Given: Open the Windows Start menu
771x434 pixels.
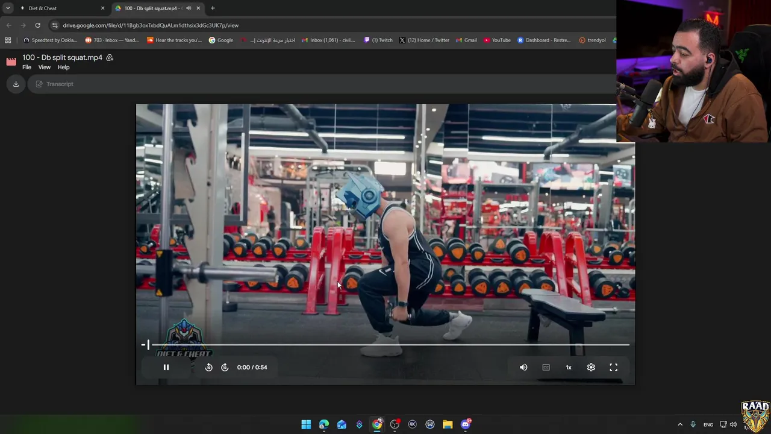Looking at the screenshot, I should 306,424.
